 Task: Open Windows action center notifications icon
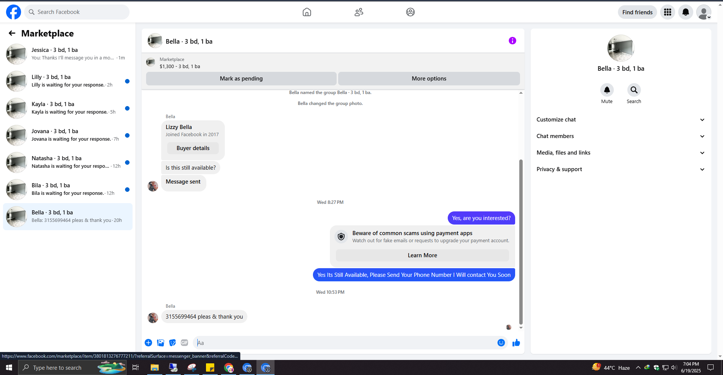point(711,367)
